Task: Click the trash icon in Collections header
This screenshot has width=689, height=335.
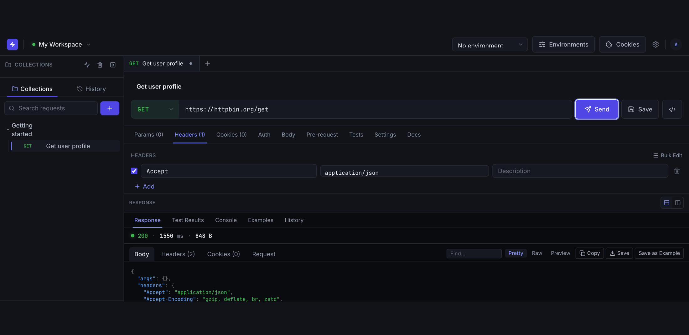Action: pyautogui.click(x=100, y=65)
